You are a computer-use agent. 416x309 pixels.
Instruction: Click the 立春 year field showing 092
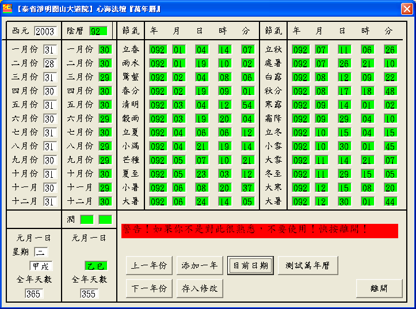pos(158,49)
